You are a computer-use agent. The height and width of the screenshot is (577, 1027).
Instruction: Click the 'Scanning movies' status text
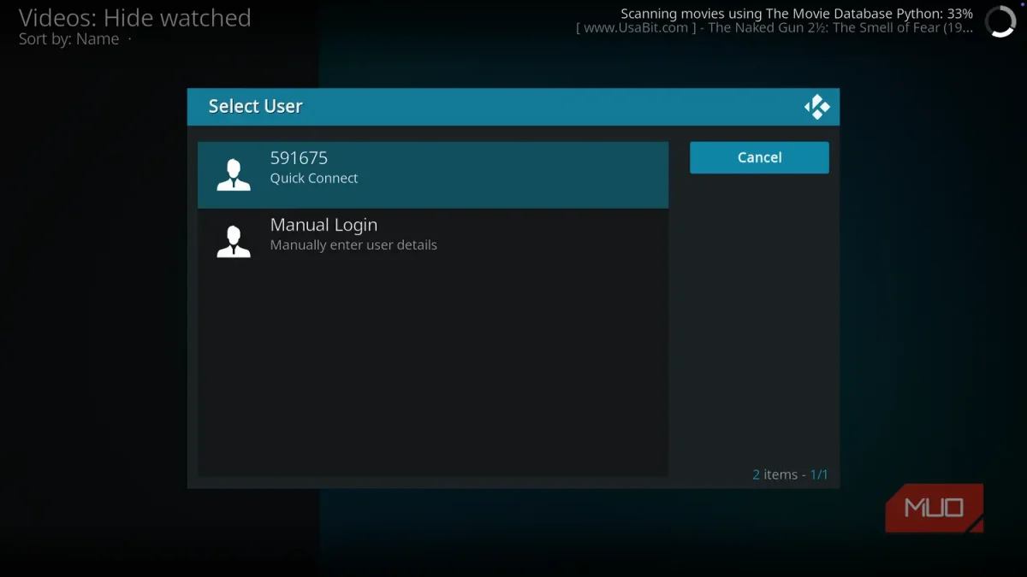click(797, 14)
